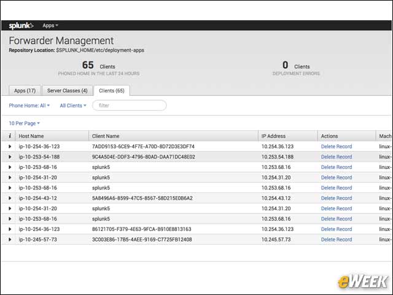Open the Apps menu in the top bar

pos(50,26)
